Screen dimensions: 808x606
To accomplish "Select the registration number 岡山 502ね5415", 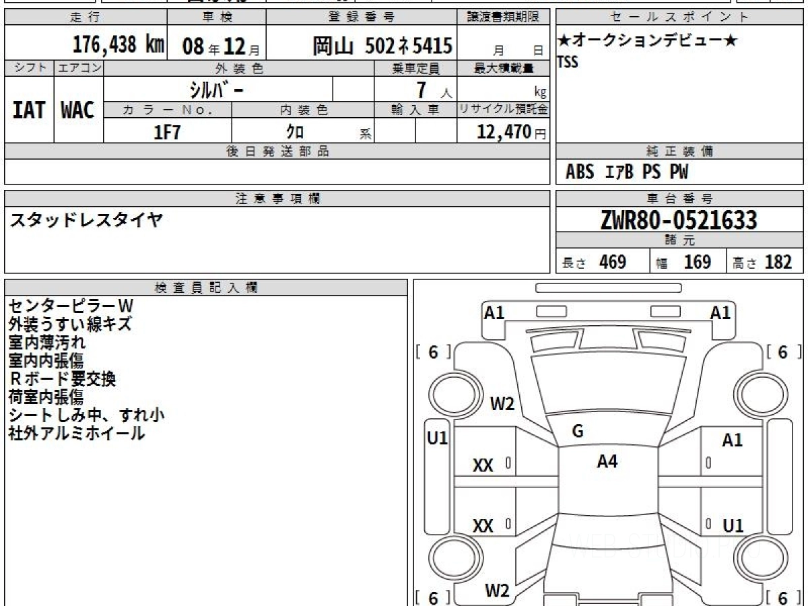I will click(x=382, y=46).
